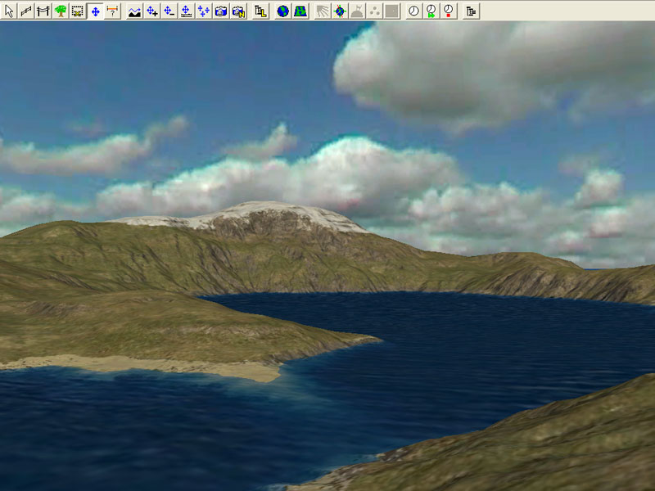Open the terrain elevation profile tool
Viewport: 655px width, 491px height.
[x=135, y=11]
